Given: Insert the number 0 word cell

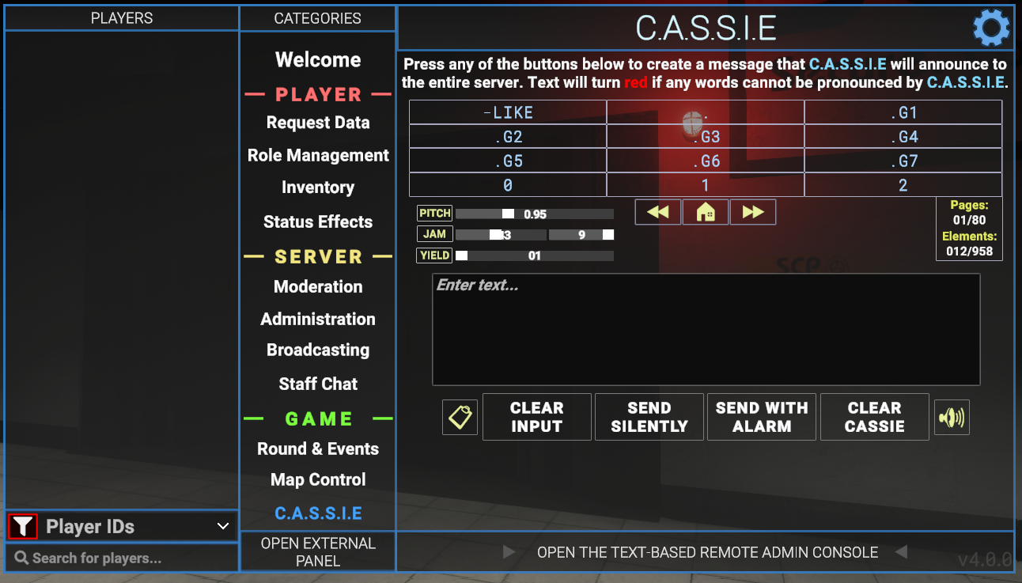Looking at the screenshot, I should (x=508, y=185).
